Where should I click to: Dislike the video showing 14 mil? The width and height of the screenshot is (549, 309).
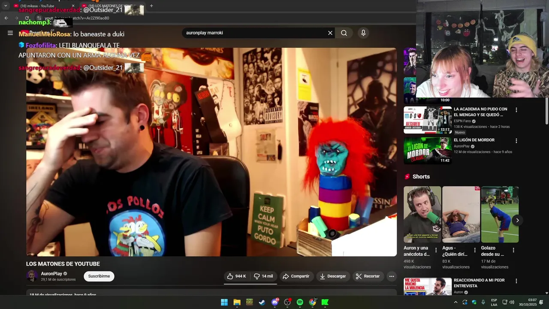click(x=263, y=276)
